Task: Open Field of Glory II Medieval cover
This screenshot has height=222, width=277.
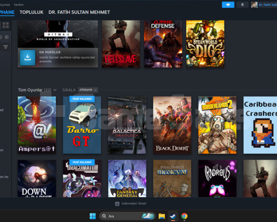Action: [x=172, y=179]
